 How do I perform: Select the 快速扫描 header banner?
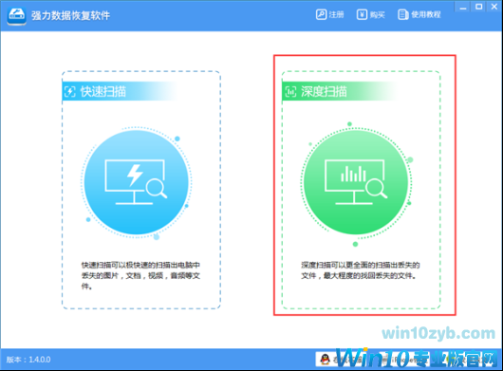[119, 91]
